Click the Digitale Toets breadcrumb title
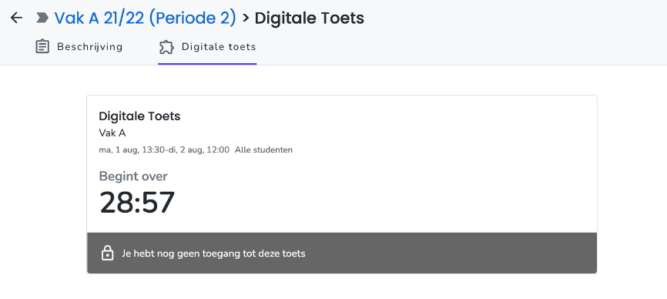Viewport: 667px width, 299px height. (310, 18)
